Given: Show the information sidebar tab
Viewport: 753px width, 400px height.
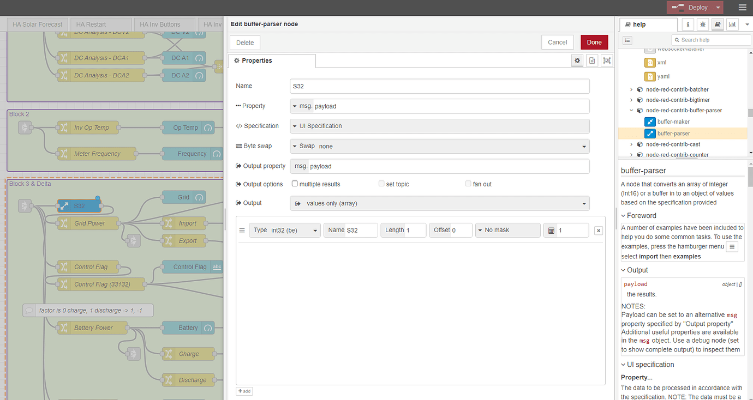Looking at the screenshot, I should 688,25.
